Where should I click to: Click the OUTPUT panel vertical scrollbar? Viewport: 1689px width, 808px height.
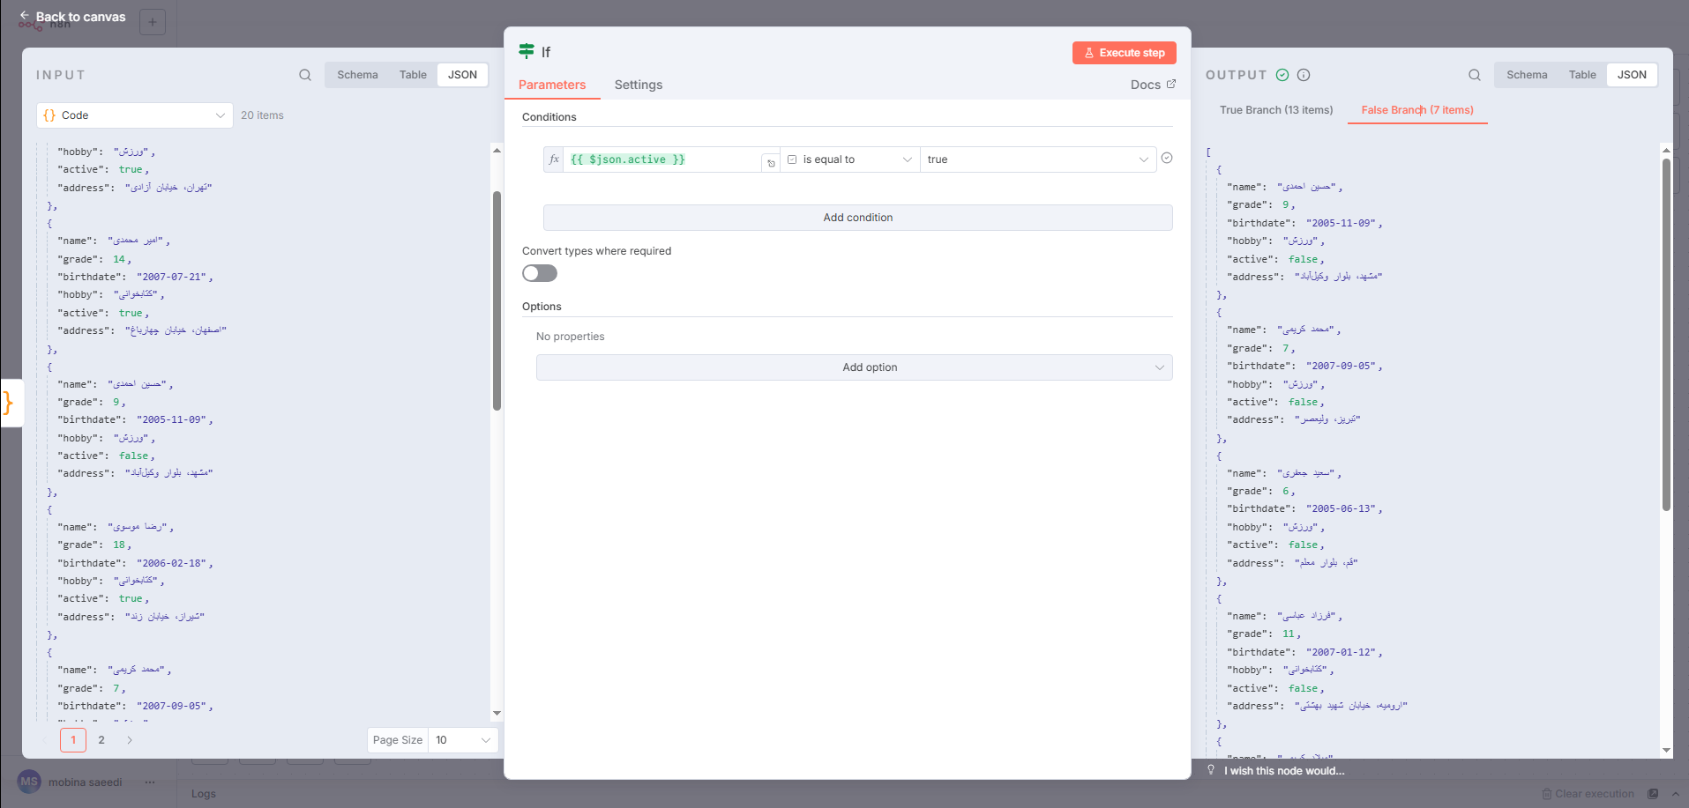pyautogui.click(x=1666, y=335)
